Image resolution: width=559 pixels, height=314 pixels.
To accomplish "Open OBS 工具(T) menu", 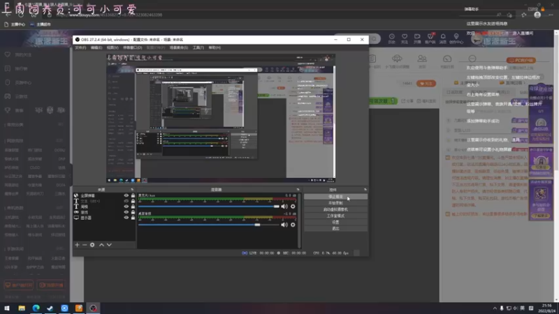I will click(x=198, y=47).
